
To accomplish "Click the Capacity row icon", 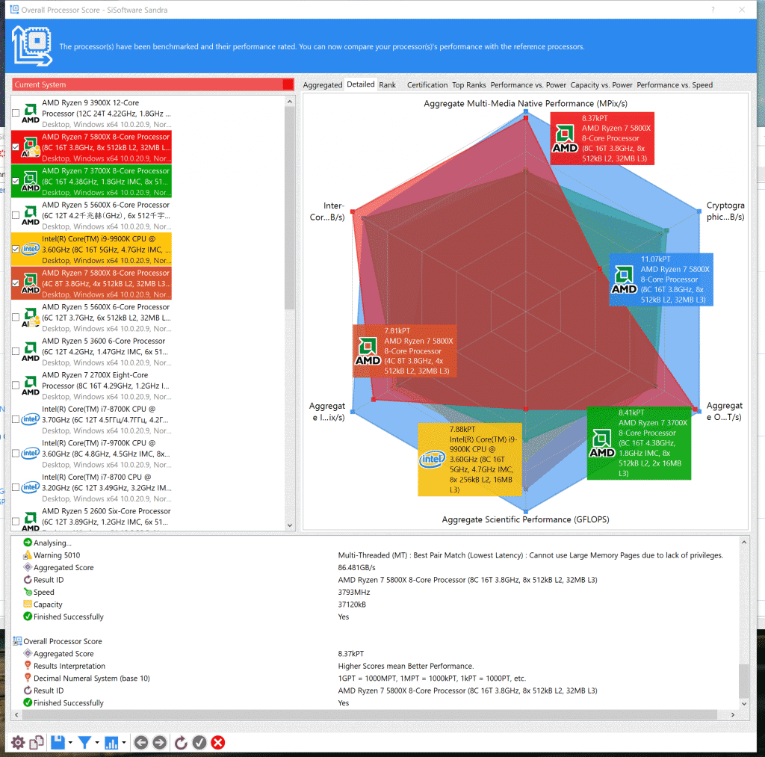I will pos(28,605).
